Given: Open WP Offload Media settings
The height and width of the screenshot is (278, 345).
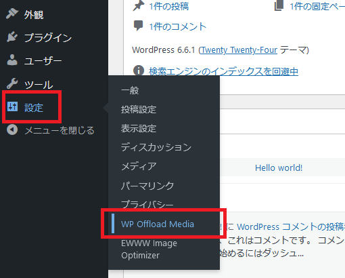Looking at the screenshot, I should [158, 224].
